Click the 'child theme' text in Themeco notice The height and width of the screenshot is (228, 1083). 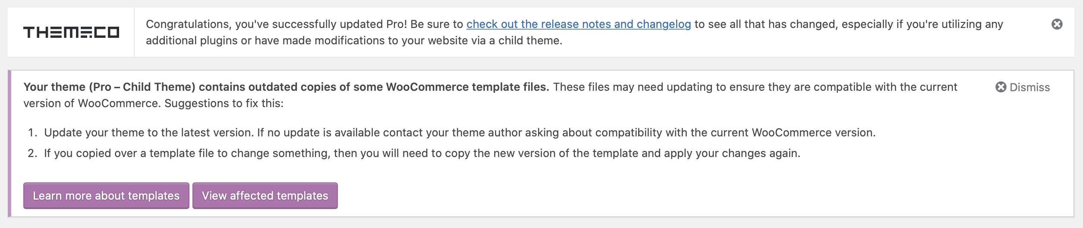tap(530, 40)
